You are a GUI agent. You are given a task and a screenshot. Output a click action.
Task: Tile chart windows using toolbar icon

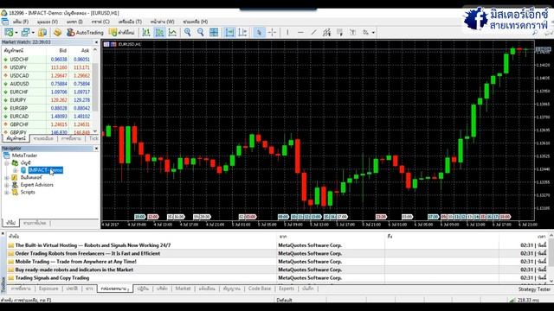click(214, 33)
